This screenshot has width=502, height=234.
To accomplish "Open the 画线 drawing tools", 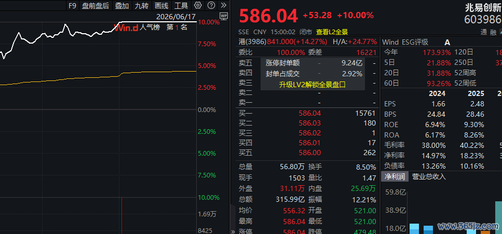I will 161,5.
